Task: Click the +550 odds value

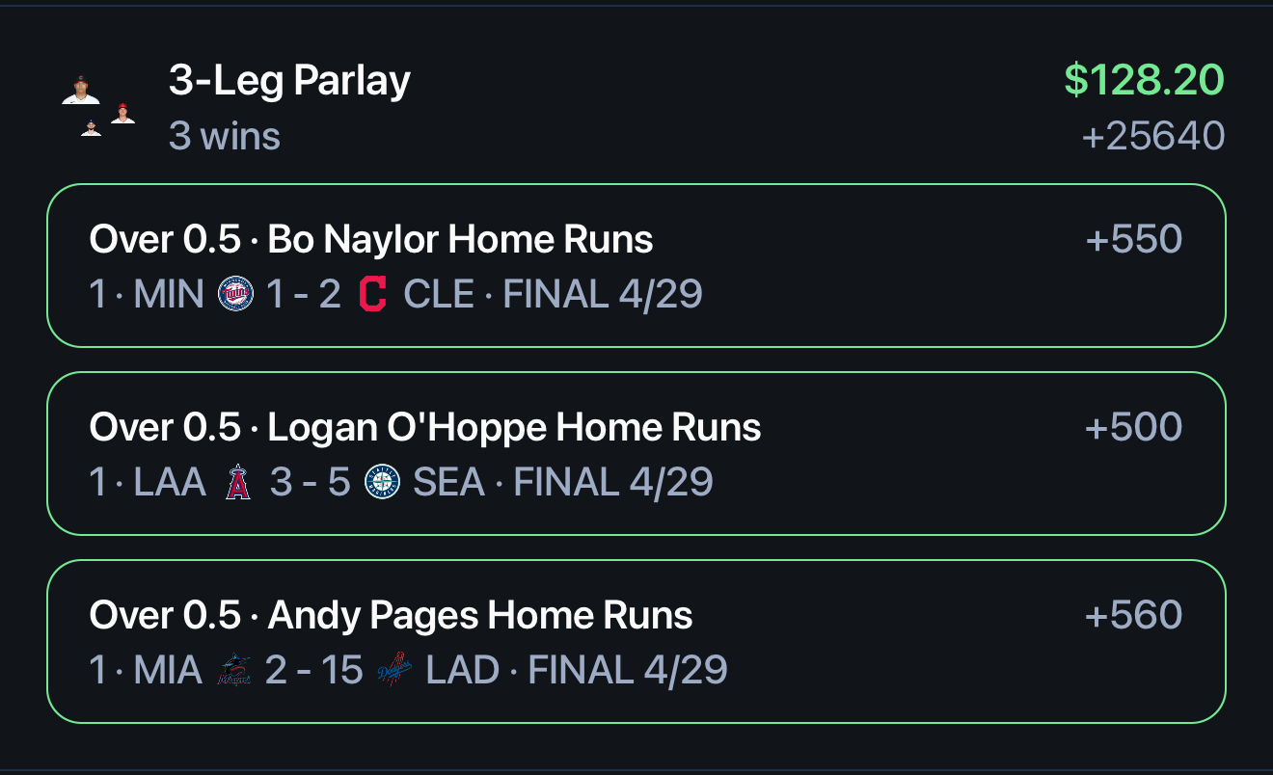Action: 1134,239
